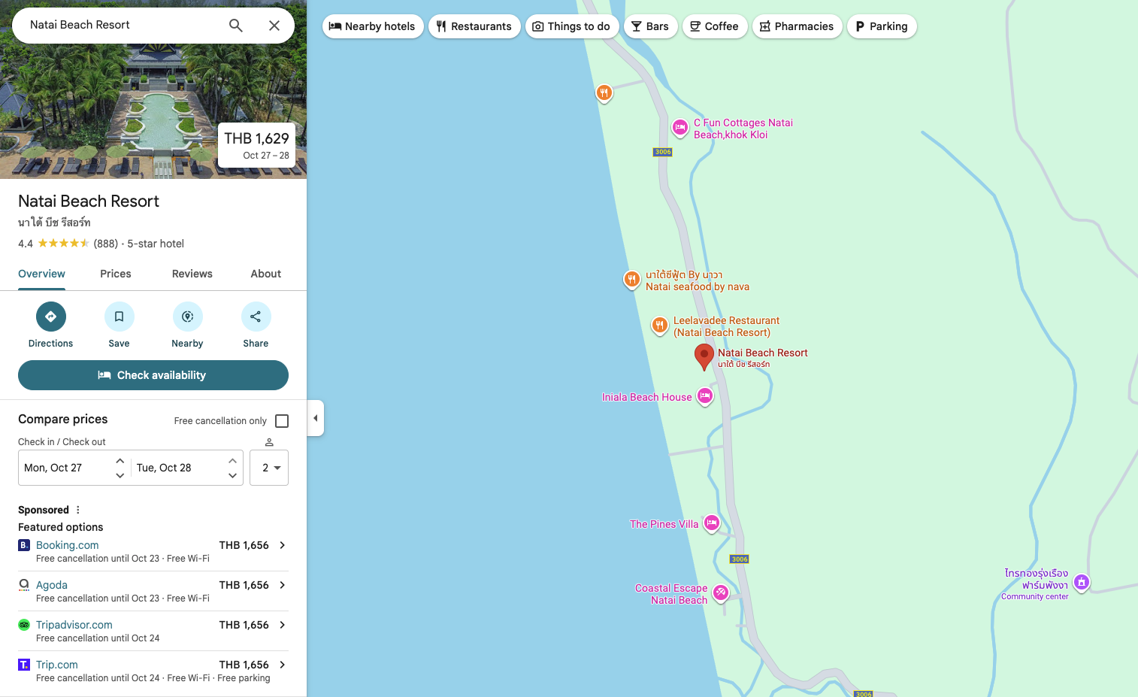Expand the Agoda price chevron
Viewport: 1138px width, 697px height.
(x=283, y=585)
